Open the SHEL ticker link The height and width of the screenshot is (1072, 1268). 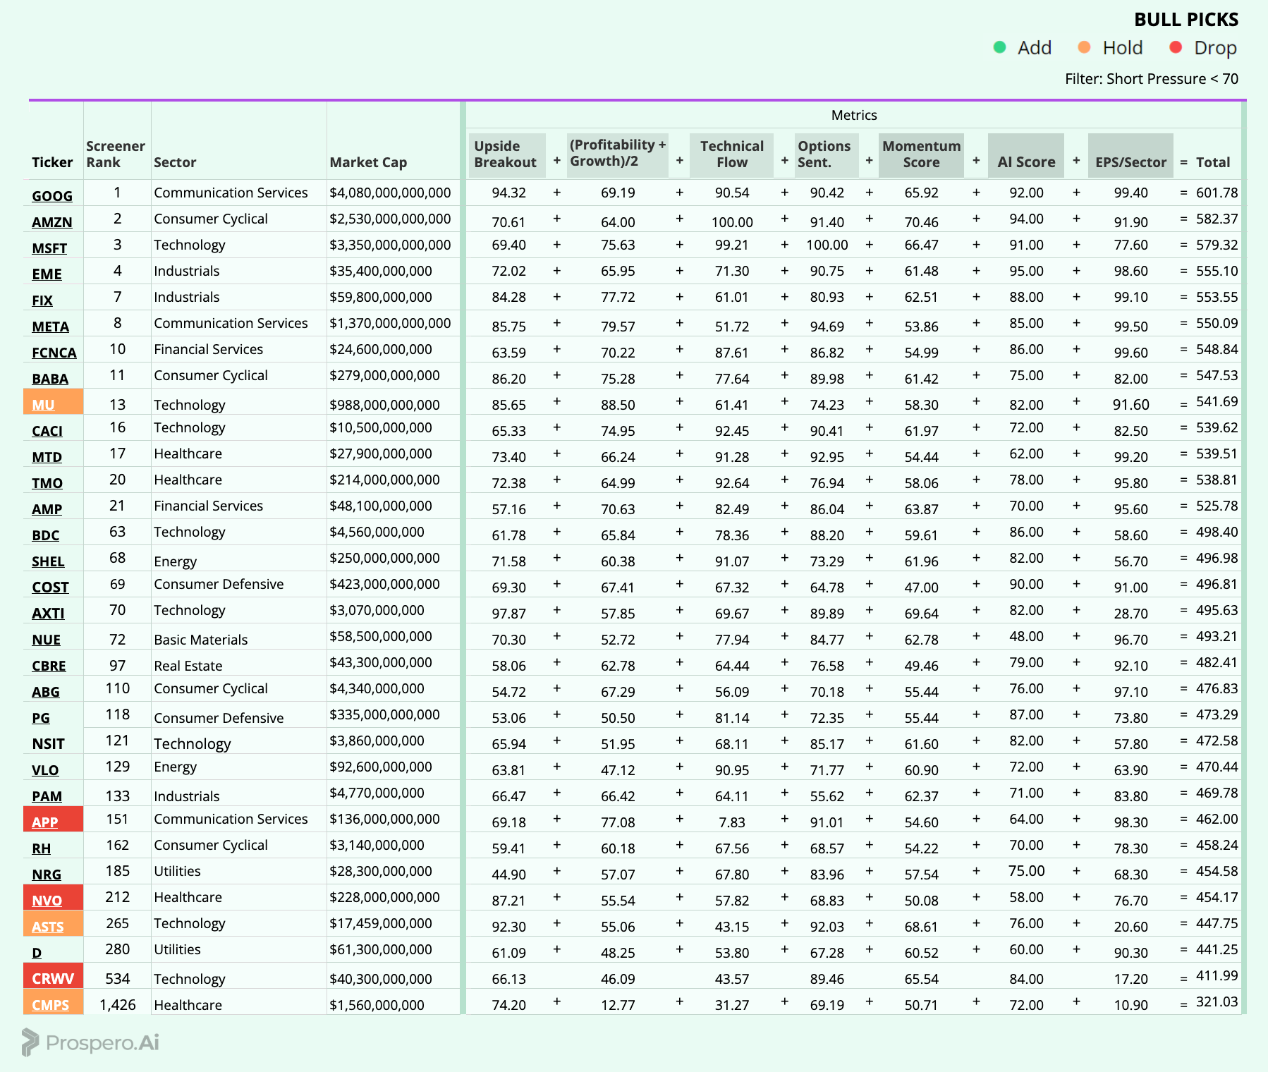click(48, 561)
